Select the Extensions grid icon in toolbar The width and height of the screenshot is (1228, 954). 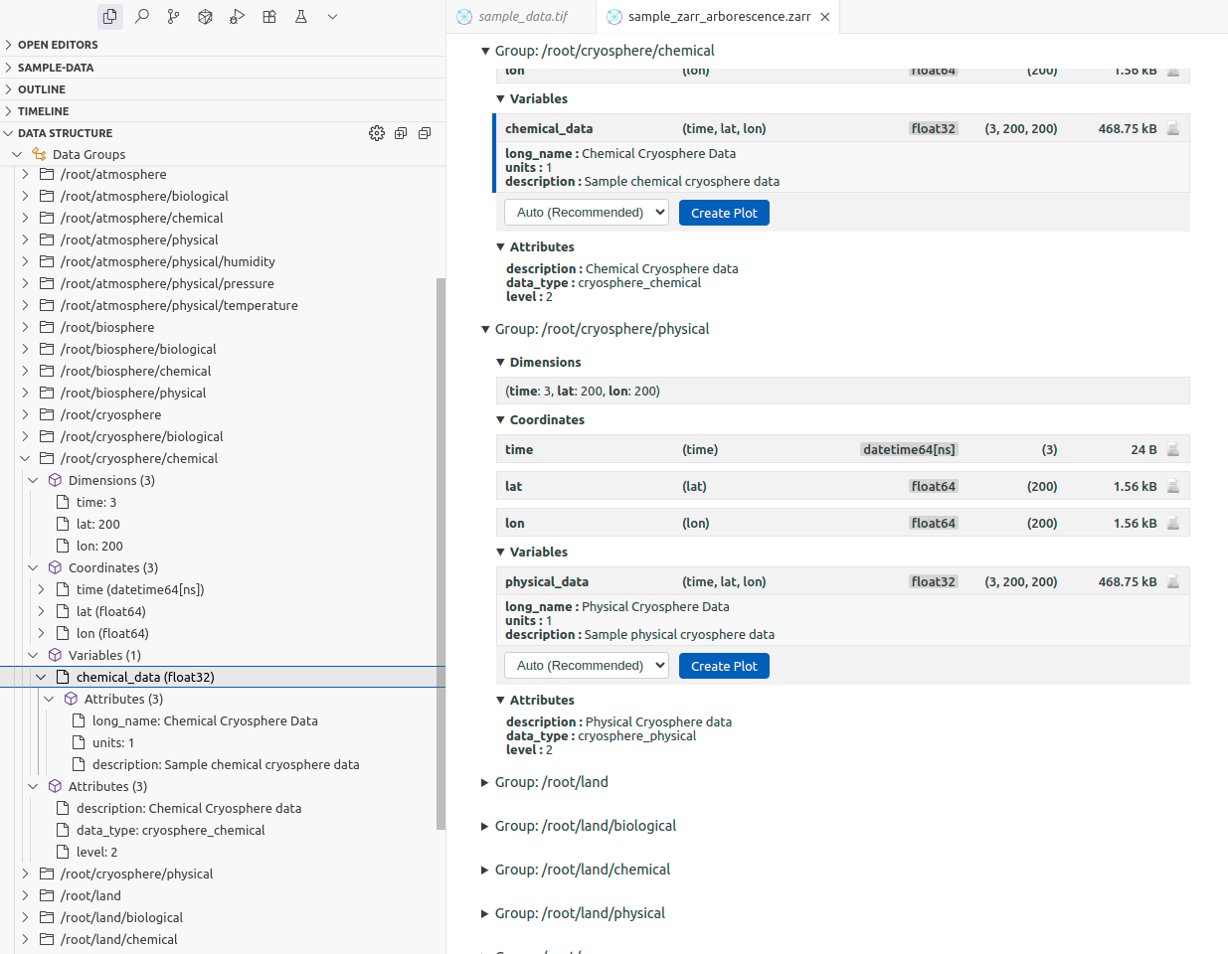268,16
